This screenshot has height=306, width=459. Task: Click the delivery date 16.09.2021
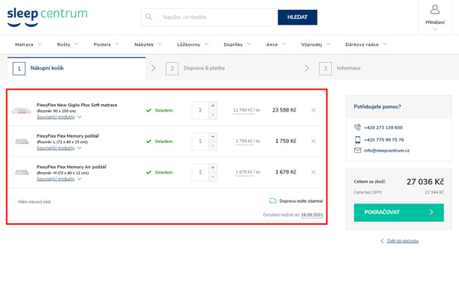coord(312,215)
